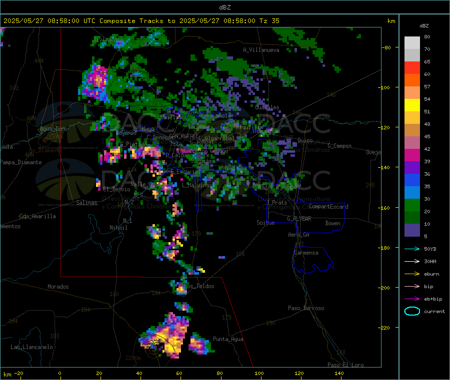450x380 pixels.
Task: Click the 'Morados' map label
Action: click(x=58, y=287)
